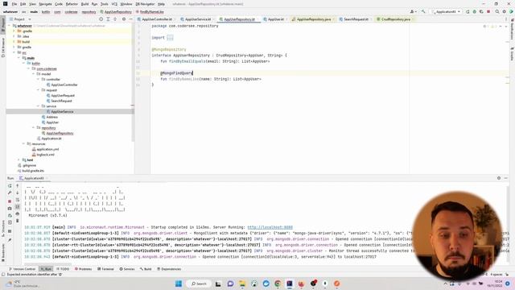Open the user account dropdown in toolbar
Image resolution: width=515 pixels, height=290 pixels.
413,11
